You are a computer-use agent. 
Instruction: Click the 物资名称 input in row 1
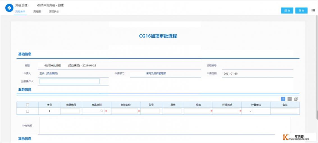point(125,111)
